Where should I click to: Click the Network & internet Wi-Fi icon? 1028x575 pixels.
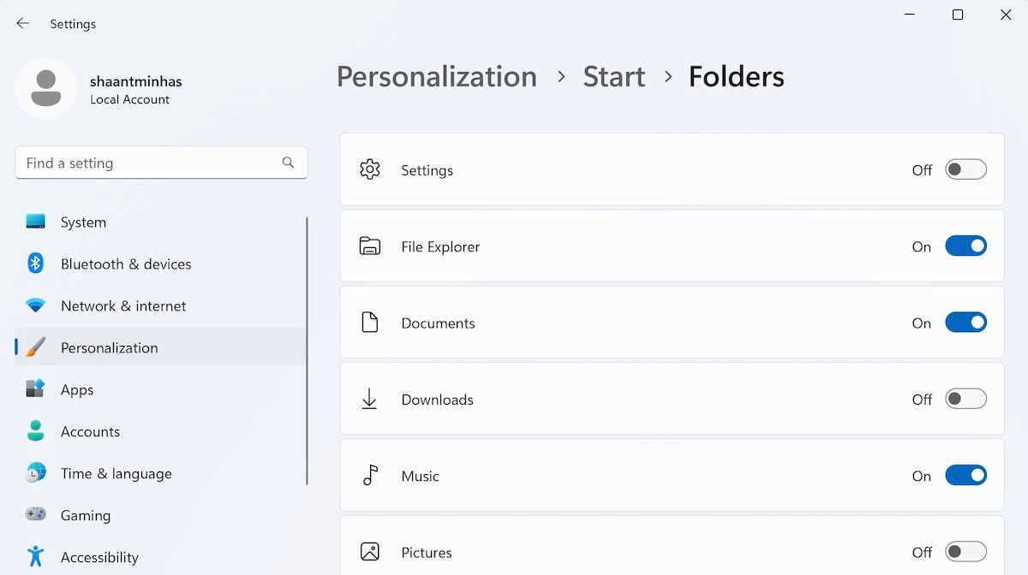pyautogui.click(x=35, y=305)
